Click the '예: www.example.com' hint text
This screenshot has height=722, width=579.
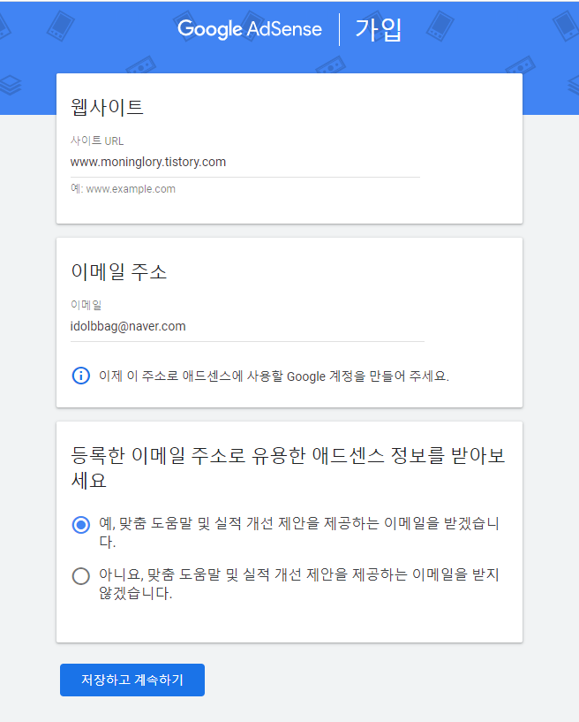point(123,189)
